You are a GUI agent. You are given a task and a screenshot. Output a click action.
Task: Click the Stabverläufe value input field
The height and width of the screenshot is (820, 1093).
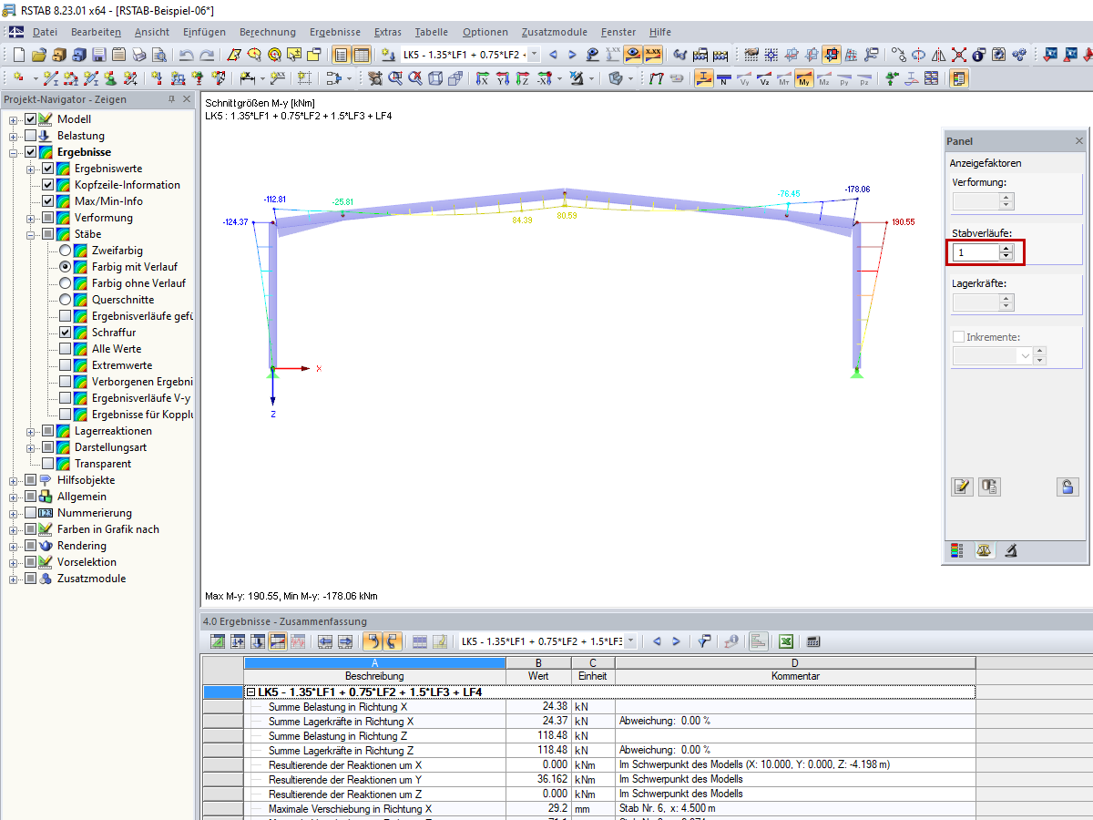point(976,251)
